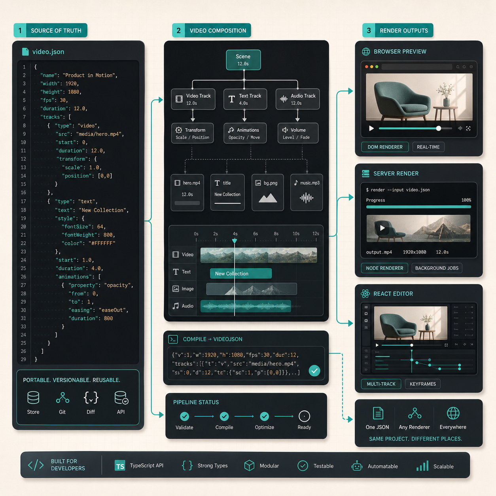
Task: Click the Everywhere globe icon
Action: (x=453, y=413)
